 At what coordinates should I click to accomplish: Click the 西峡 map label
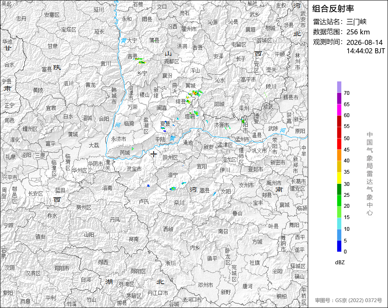pyautogui.click(x=168, y=229)
